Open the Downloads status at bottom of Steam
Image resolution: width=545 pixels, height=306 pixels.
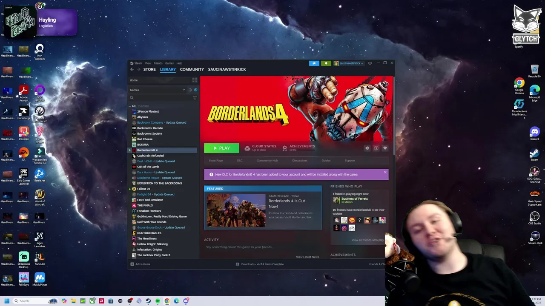260,264
